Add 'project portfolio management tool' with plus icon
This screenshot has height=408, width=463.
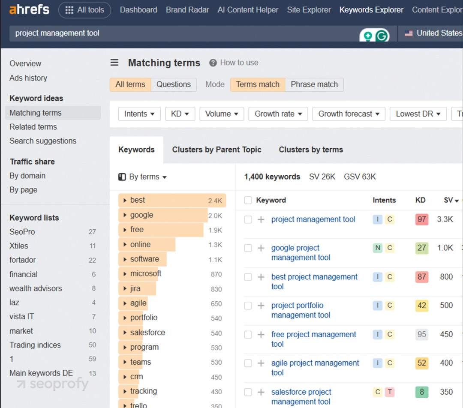coord(261,306)
